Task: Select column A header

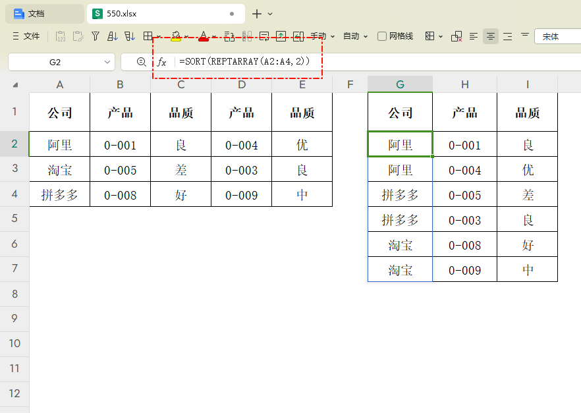Action: 60,84
